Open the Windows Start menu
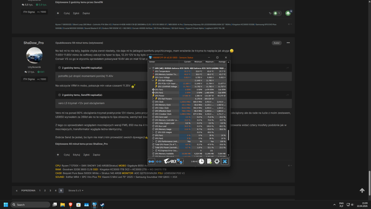The width and height of the screenshot is (371, 209). 6,205
